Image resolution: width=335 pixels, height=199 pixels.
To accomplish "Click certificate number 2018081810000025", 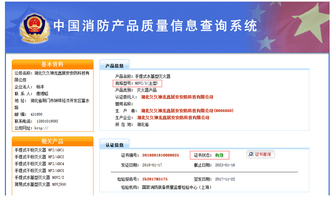I will click(161, 155).
